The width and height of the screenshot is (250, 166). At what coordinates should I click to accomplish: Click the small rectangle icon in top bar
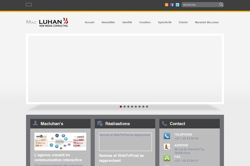[29, 5]
